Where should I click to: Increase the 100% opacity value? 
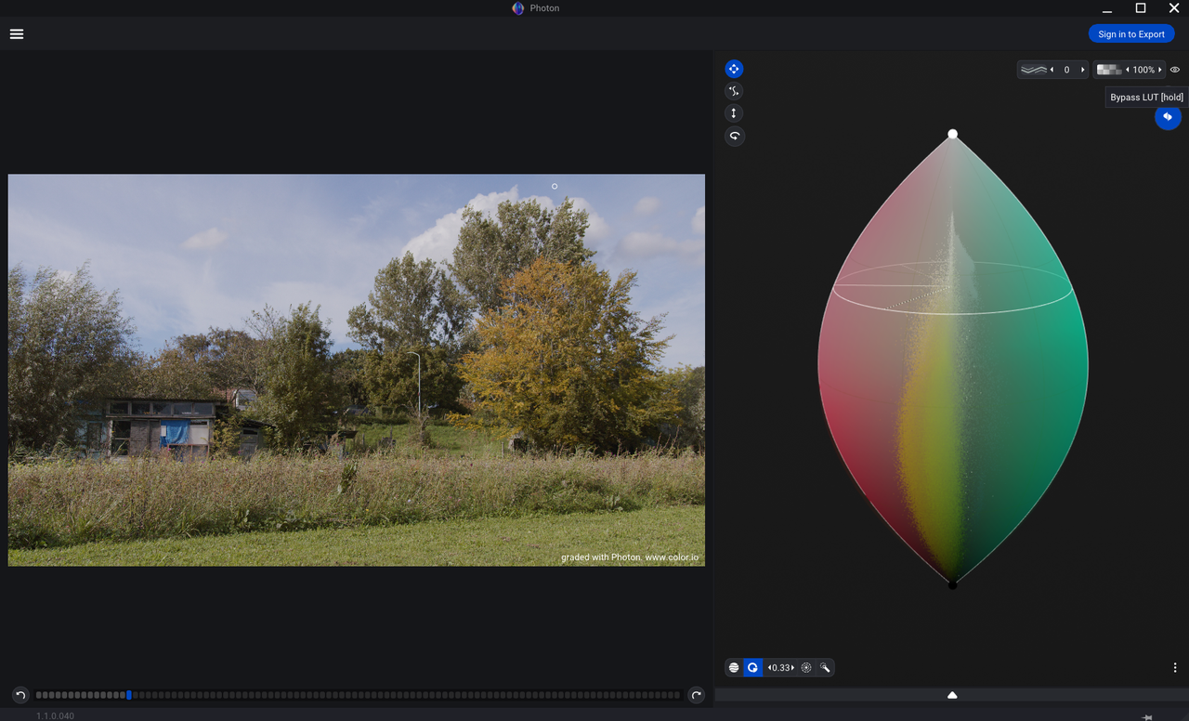tap(1160, 70)
